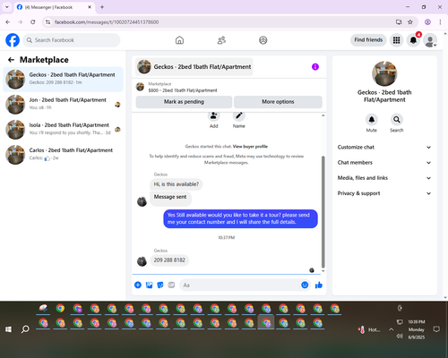Open the Carlos 2bed 1bath conversation
This screenshot has height=358, width=448.
click(63, 155)
